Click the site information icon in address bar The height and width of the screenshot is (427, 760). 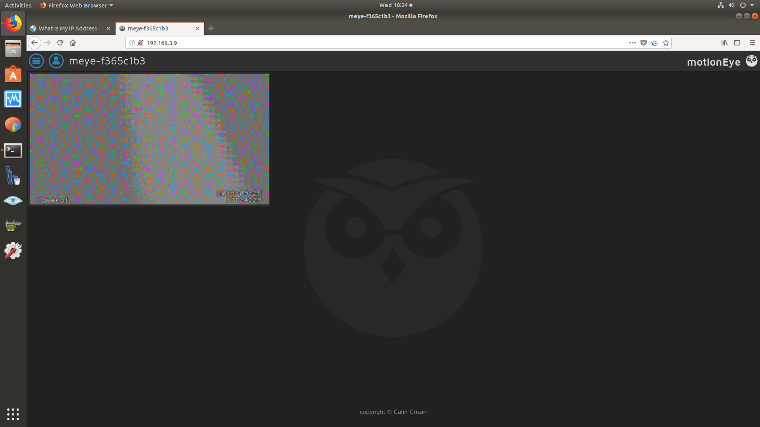pos(132,43)
